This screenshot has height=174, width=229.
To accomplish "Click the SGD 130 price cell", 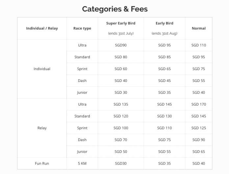I will (164, 116).
